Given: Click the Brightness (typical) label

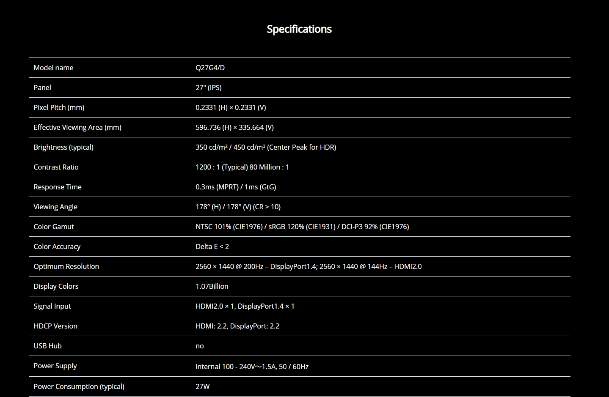Looking at the screenshot, I should click(63, 147).
